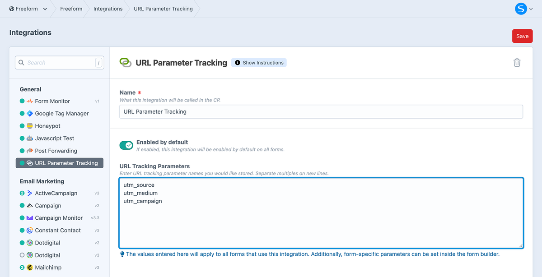Click the Campaign Monitor envelope icon

click(30, 218)
